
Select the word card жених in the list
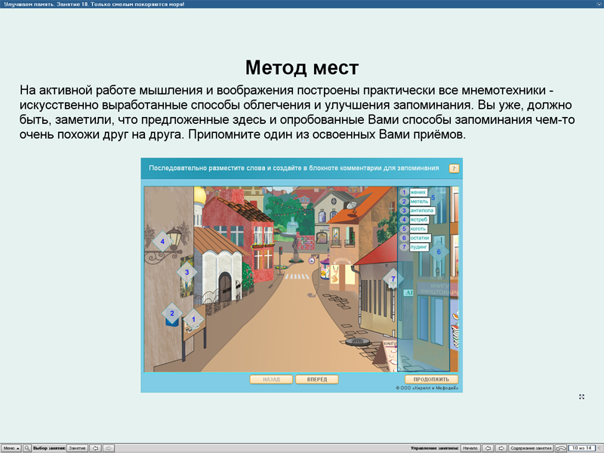[x=418, y=191]
